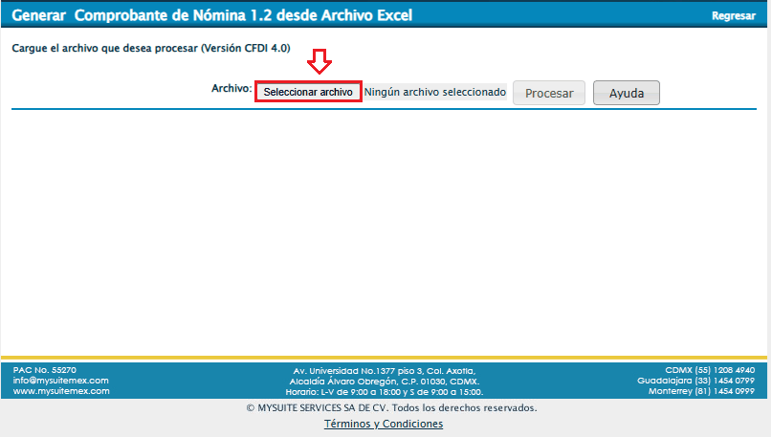Click the 'Archivo:' label

231,89
